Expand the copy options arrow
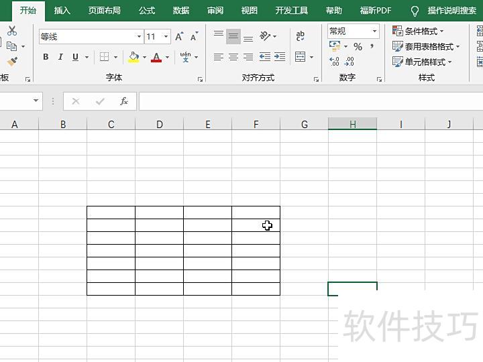The width and height of the screenshot is (483, 362). point(23,46)
